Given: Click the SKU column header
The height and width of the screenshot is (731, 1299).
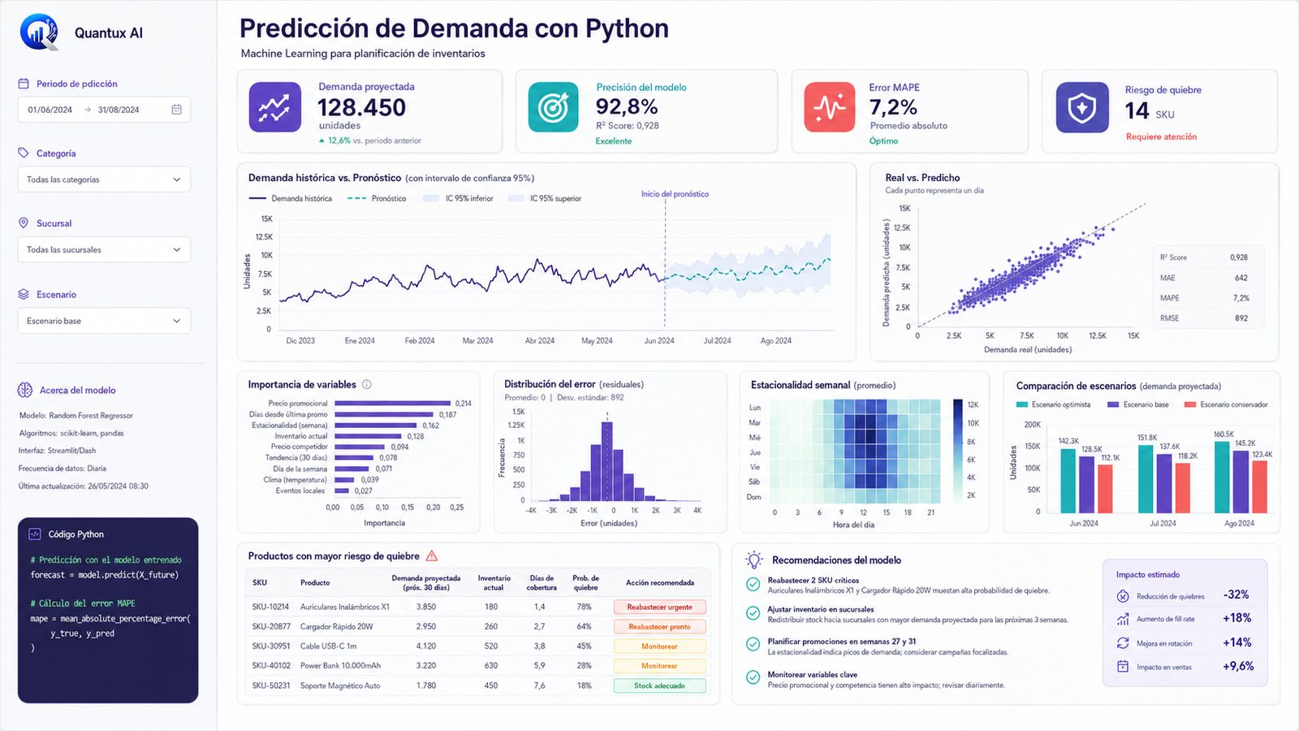Looking at the screenshot, I should coord(260,582).
